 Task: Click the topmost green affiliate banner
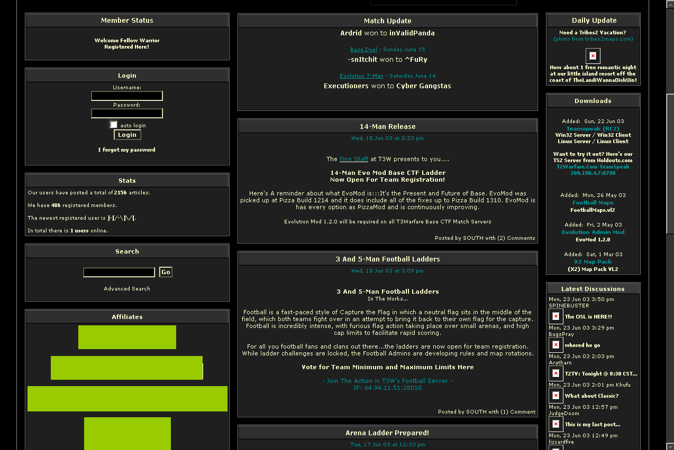click(x=127, y=337)
